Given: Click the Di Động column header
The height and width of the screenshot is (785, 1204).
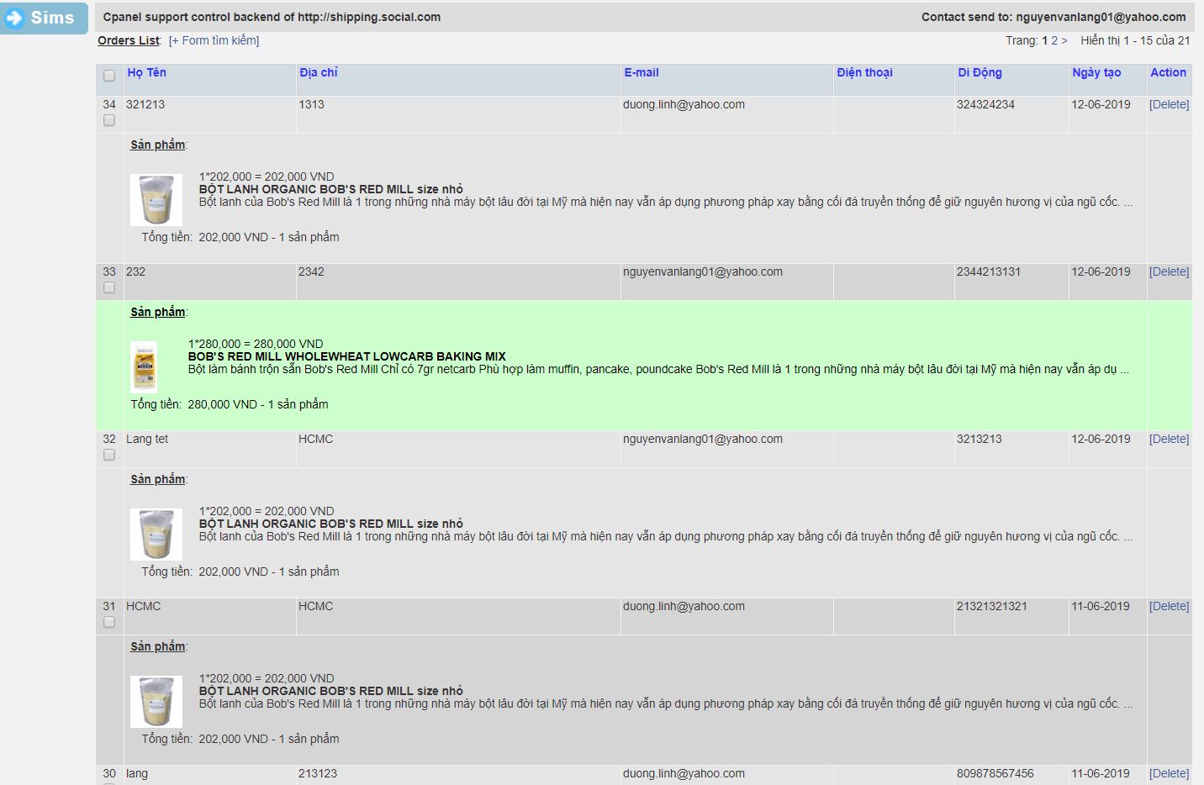Looking at the screenshot, I should click(980, 72).
